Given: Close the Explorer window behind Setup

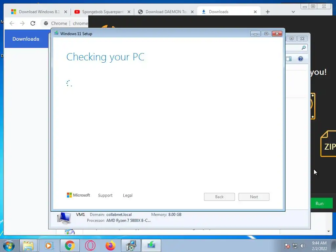Looking at the screenshot, I should (x=302, y=39).
